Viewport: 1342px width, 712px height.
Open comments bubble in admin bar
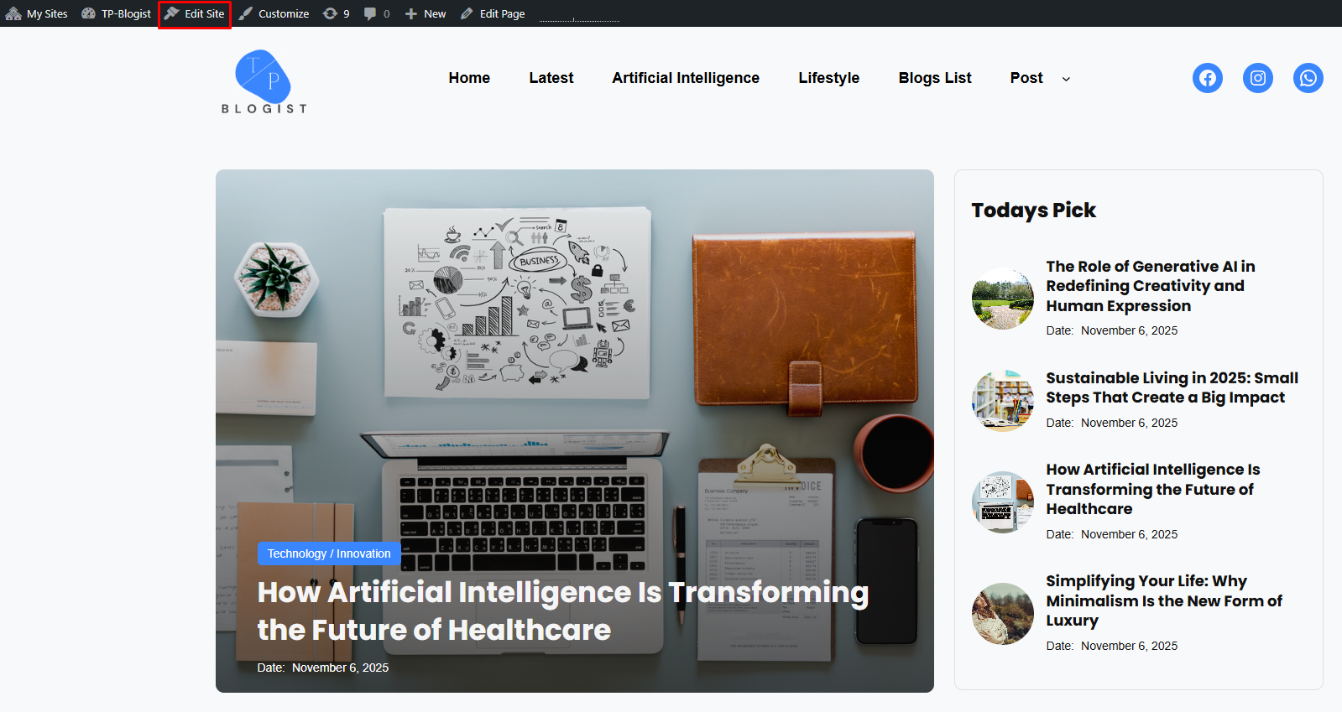pyautogui.click(x=377, y=13)
